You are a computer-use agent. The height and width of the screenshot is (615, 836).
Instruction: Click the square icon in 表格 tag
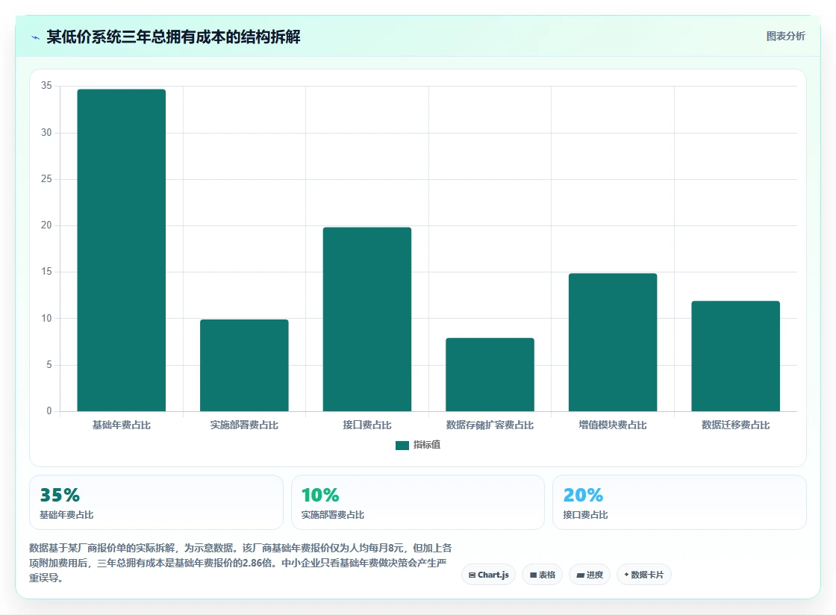533,575
